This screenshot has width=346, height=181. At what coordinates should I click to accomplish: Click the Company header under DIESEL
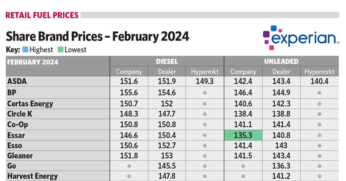click(x=129, y=72)
